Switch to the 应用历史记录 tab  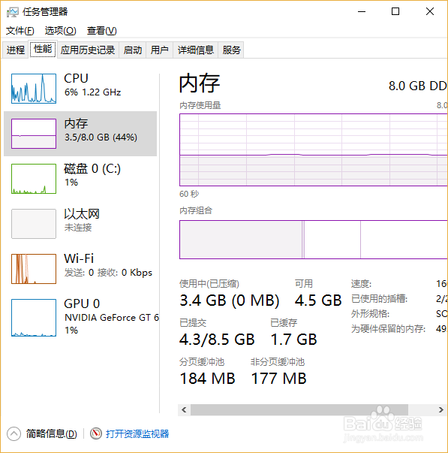(x=88, y=50)
